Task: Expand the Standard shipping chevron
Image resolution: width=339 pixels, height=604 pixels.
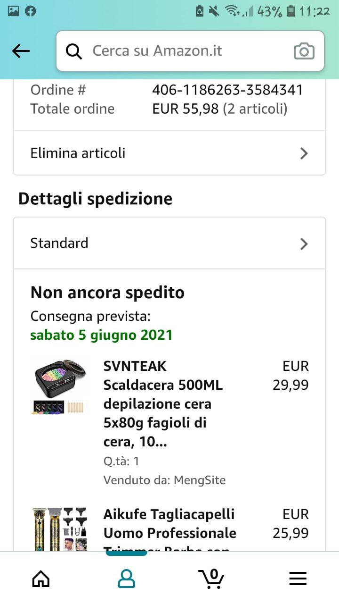Action: coord(304,243)
